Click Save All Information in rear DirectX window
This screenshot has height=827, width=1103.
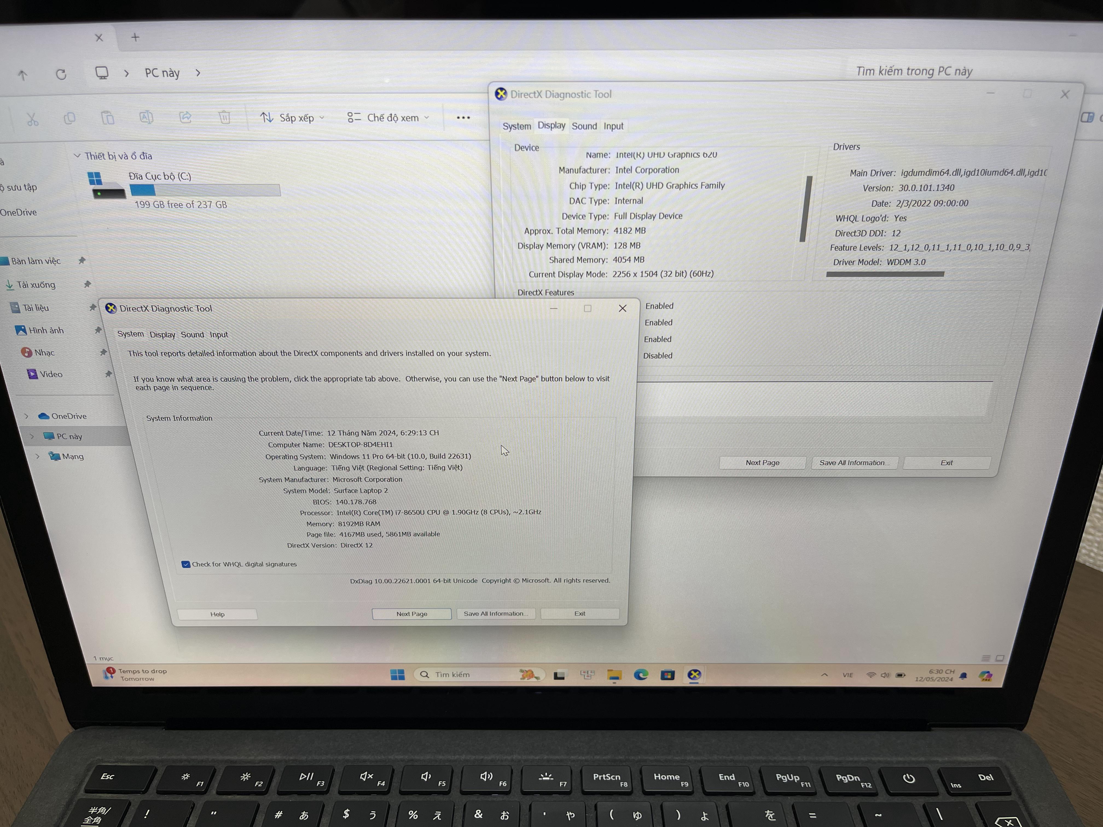(855, 463)
